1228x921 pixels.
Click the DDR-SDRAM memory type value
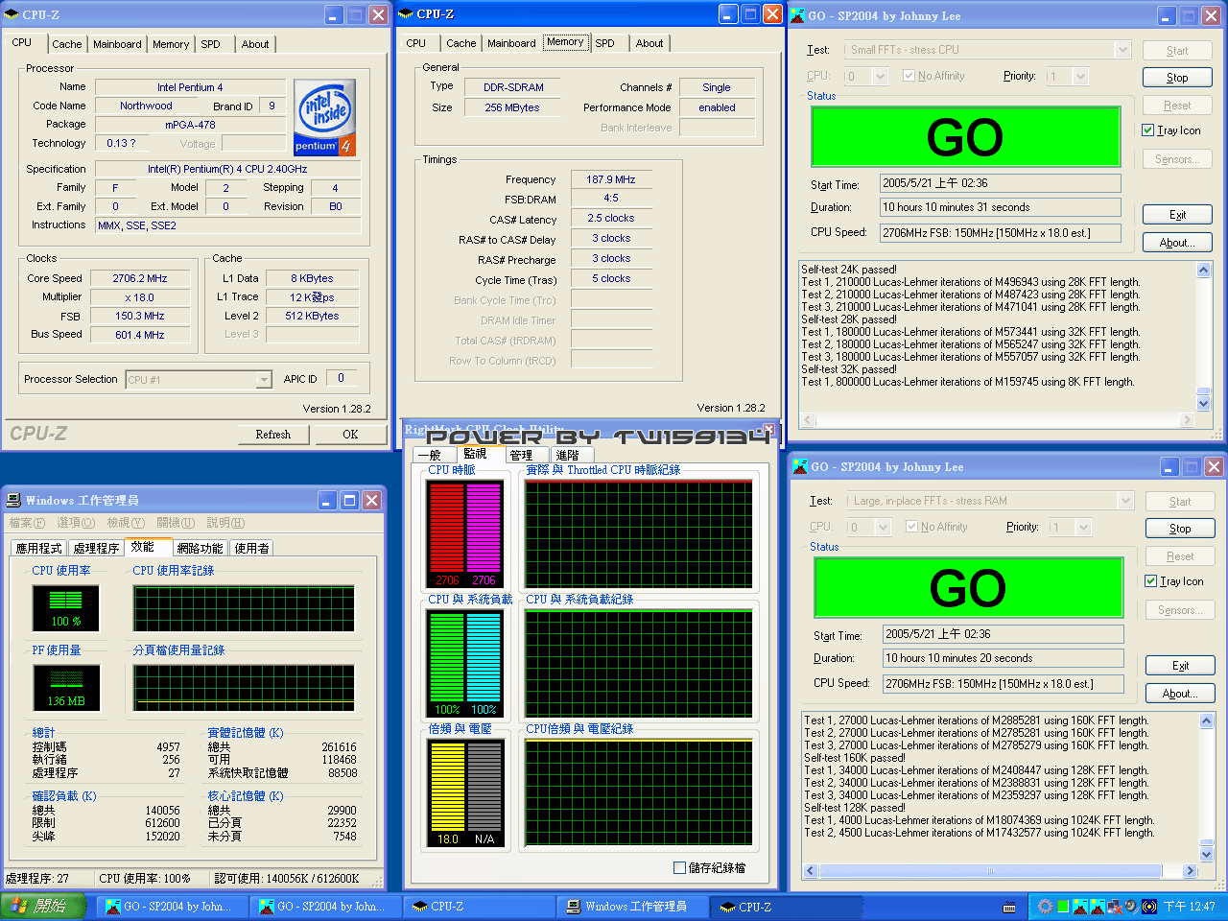pos(513,87)
